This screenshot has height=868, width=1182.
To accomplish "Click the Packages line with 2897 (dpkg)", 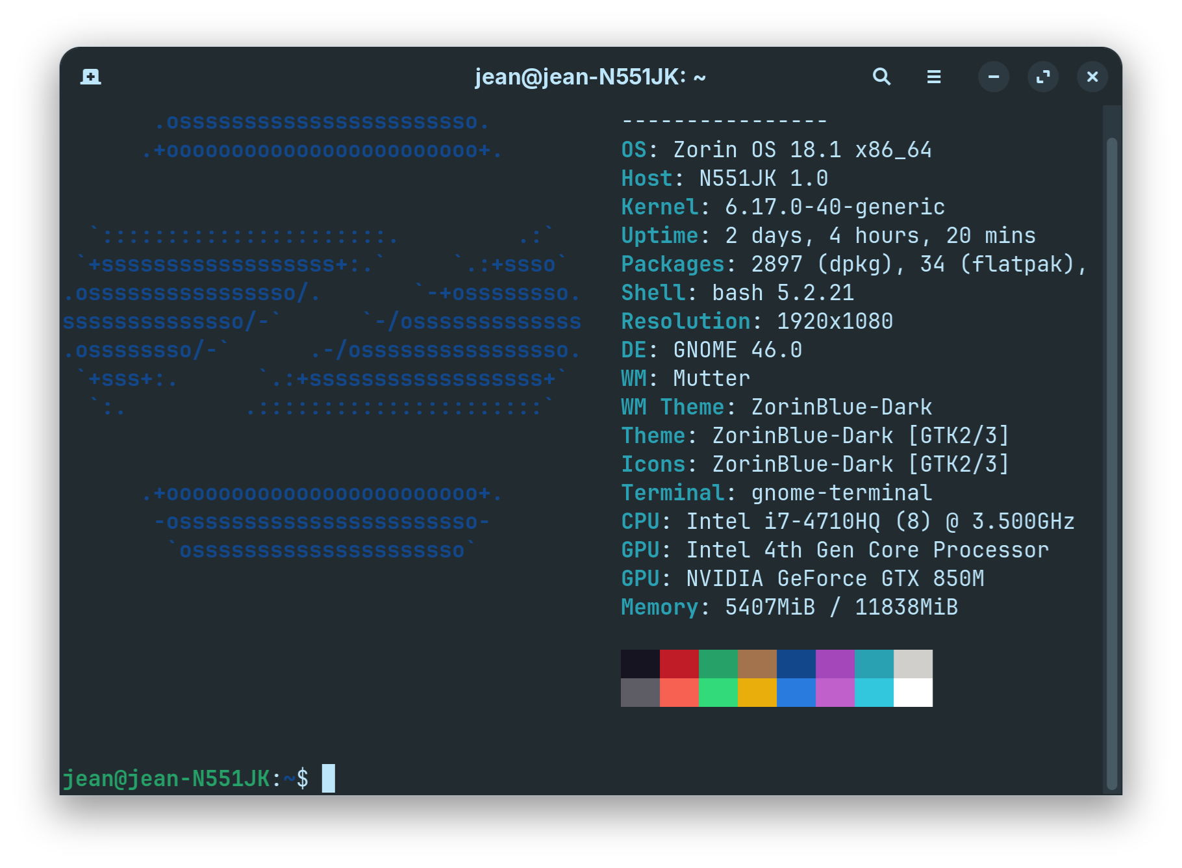I will [855, 264].
